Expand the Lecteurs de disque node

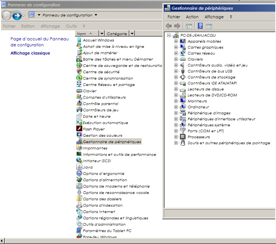176,89
